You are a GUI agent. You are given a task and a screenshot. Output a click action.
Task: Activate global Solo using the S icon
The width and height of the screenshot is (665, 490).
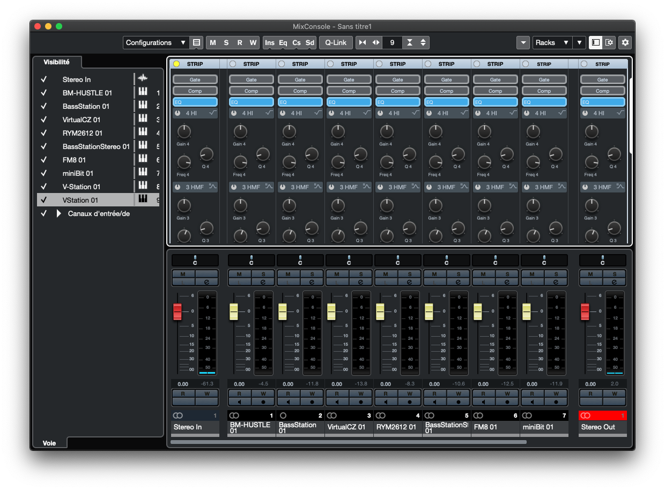pos(226,42)
